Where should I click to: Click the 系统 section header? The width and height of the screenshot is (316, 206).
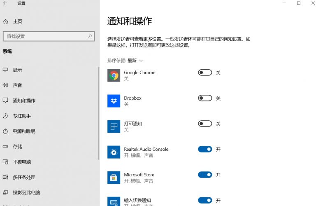pos(7,51)
